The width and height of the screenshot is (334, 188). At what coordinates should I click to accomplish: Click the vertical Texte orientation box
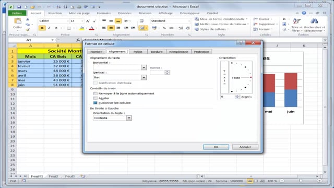pos(224,77)
